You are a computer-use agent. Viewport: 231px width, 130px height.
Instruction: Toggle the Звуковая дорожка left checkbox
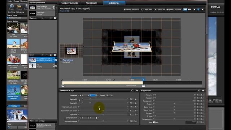click(79, 121)
